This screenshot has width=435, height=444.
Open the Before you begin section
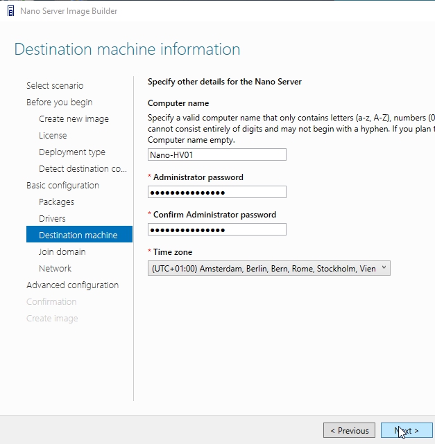pyautogui.click(x=59, y=103)
